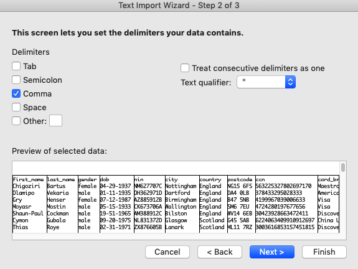Toggle Treat consecutive delimiters as one

pos(185,68)
